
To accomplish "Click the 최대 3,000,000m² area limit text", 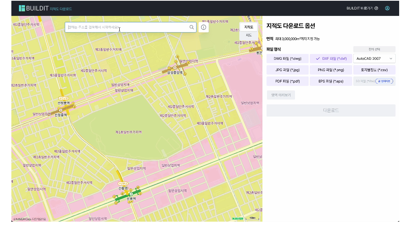I will coord(297,39).
